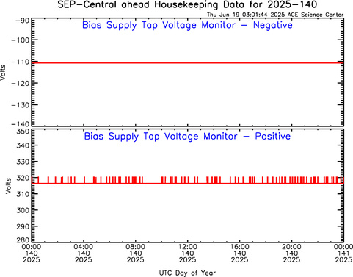The height and width of the screenshot is (277, 353).
Task: Click the 08:00 time axis label
Action: pyautogui.click(x=136, y=247)
